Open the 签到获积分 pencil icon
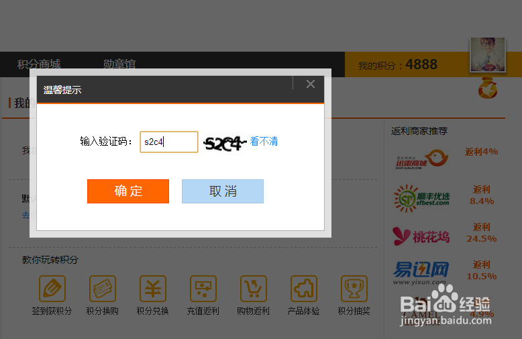 [x=52, y=289]
